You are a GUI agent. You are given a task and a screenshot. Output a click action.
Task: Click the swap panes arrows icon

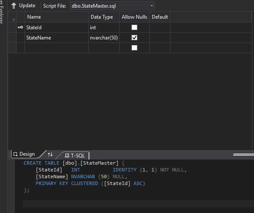click(x=50, y=154)
